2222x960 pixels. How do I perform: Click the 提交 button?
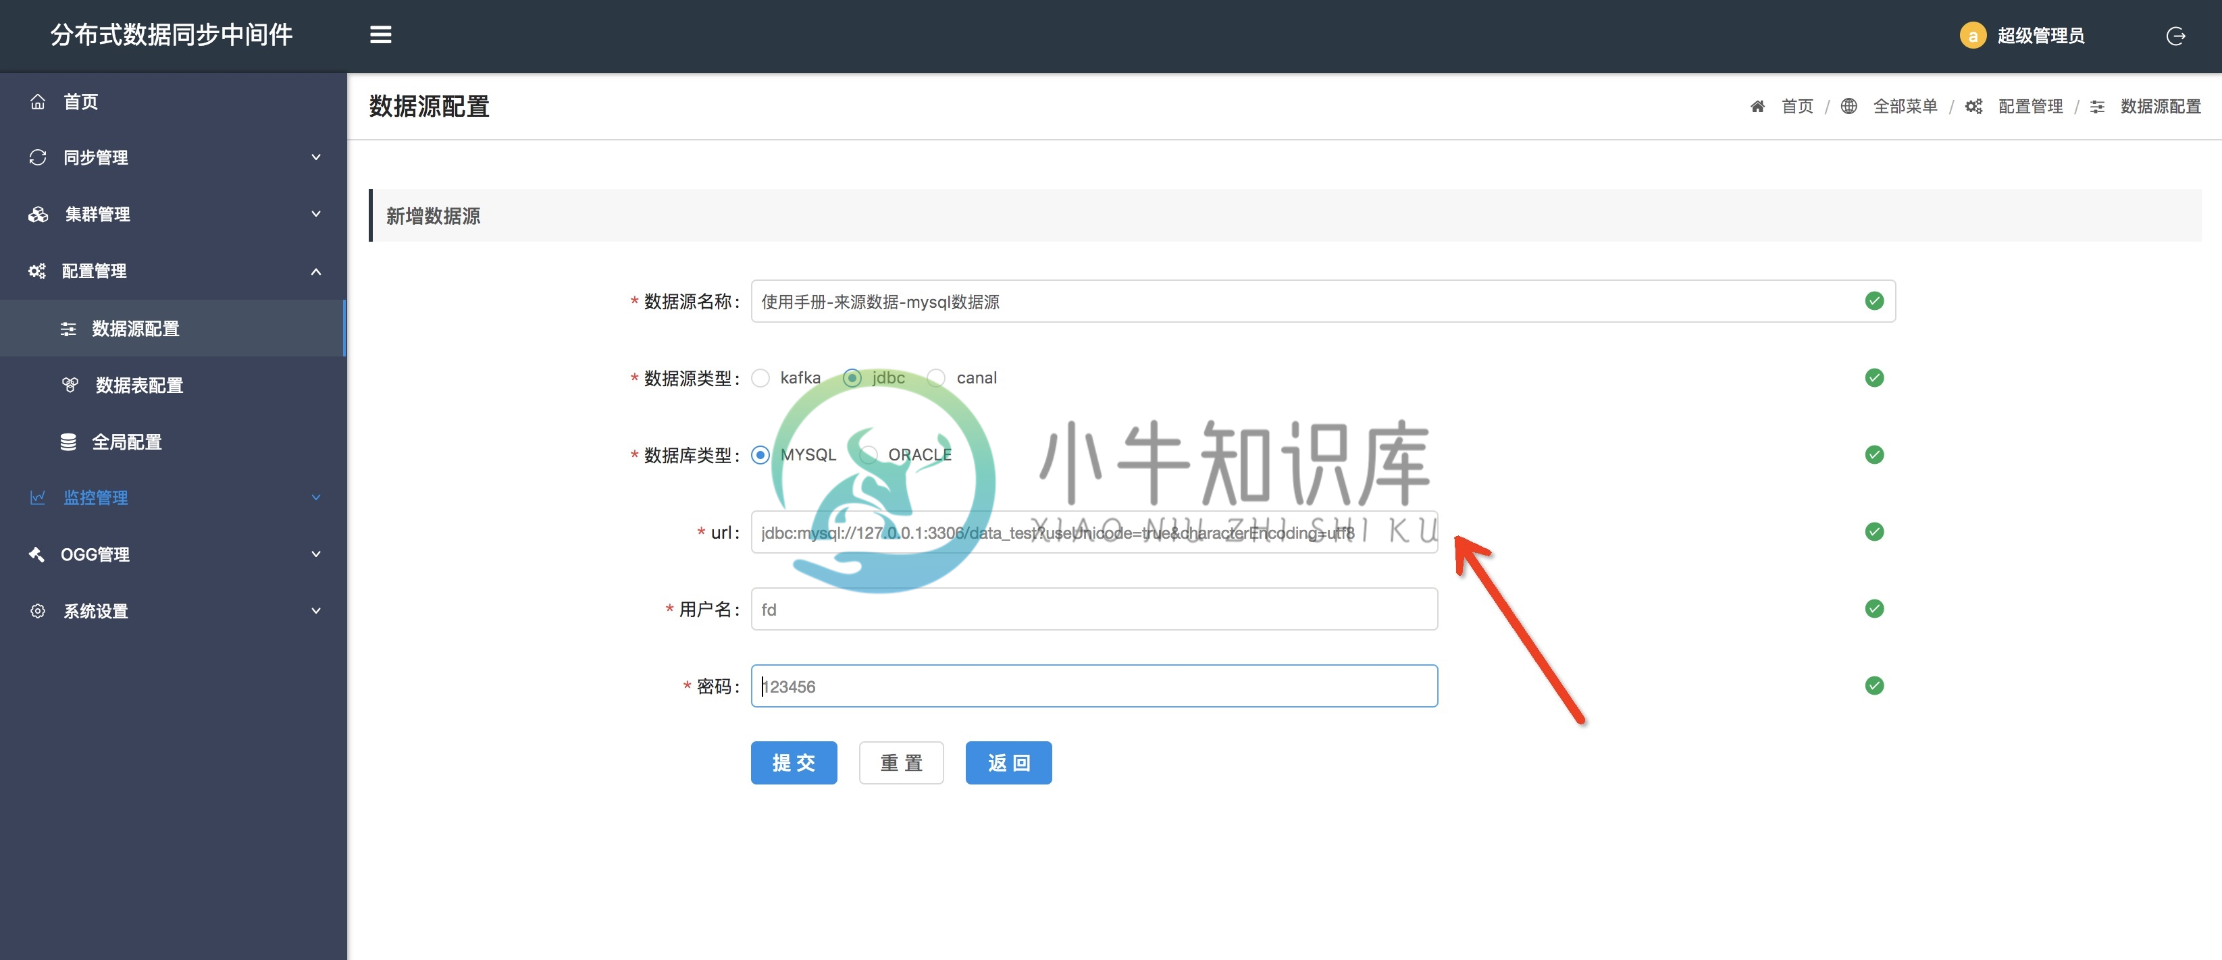pyautogui.click(x=795, y=763)
